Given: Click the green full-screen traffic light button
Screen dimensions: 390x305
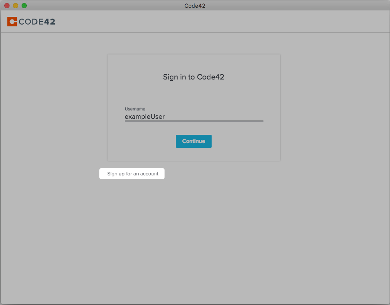Looking at the screenshot, I should pos(24,6).
